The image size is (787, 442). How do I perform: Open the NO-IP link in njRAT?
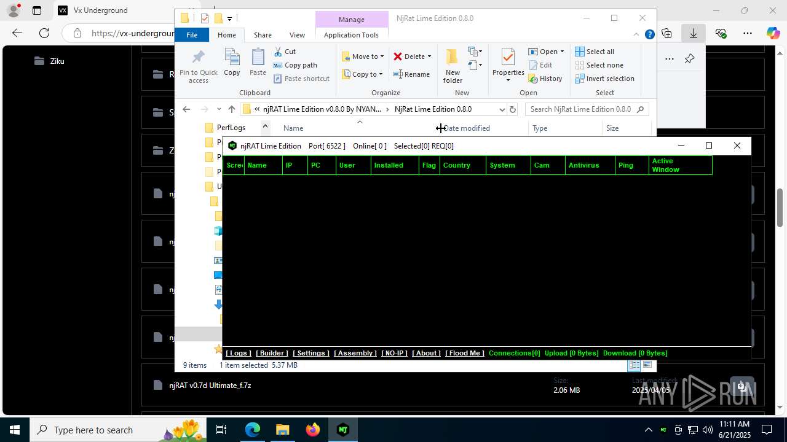click(x=394, y=353)
